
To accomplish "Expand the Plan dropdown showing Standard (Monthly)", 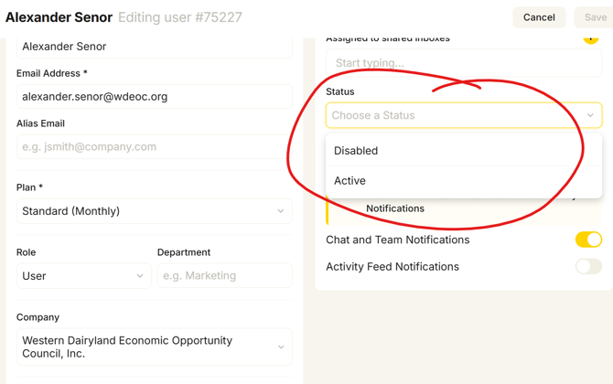I will click(154, 211).
